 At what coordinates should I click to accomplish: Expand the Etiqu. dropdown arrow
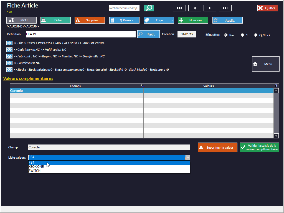coord(172,20)
